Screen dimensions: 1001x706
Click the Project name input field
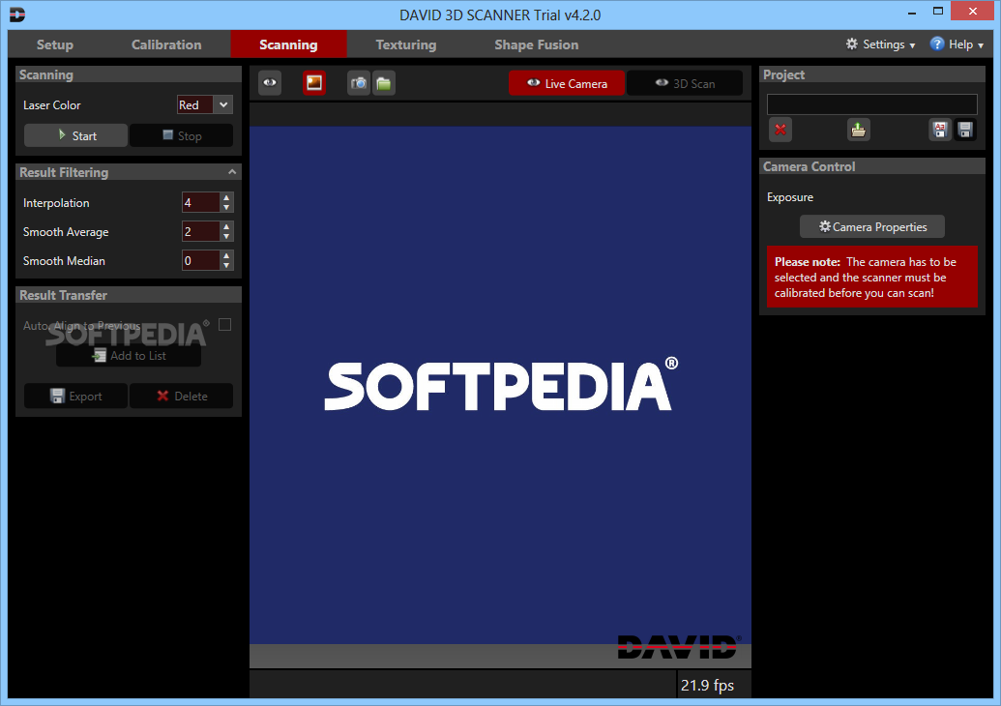872,104
